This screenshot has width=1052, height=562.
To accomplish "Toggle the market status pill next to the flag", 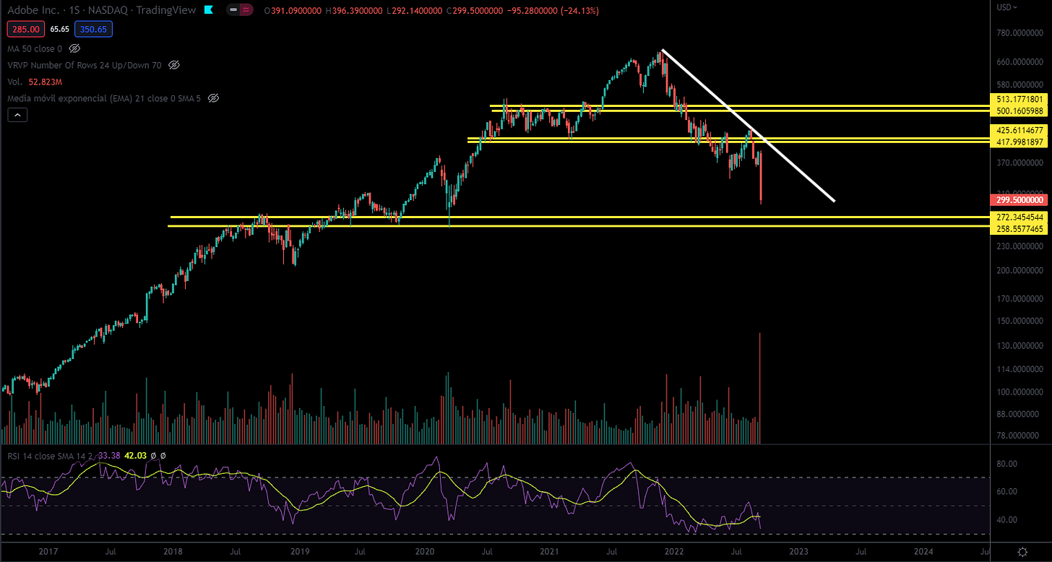I will pyautogui.click(x=240, y=11).
